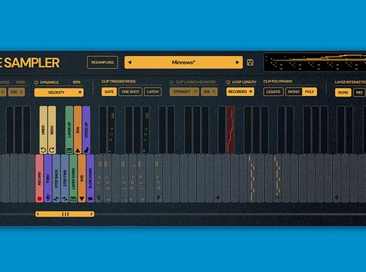Screen dimensions: 366x272
Task: Click the purple THRU key
Action: coord(48,178)
